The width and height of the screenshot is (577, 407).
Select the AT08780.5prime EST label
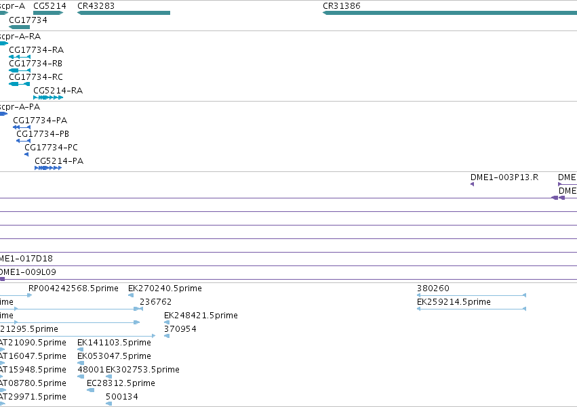tap(33, 383)
